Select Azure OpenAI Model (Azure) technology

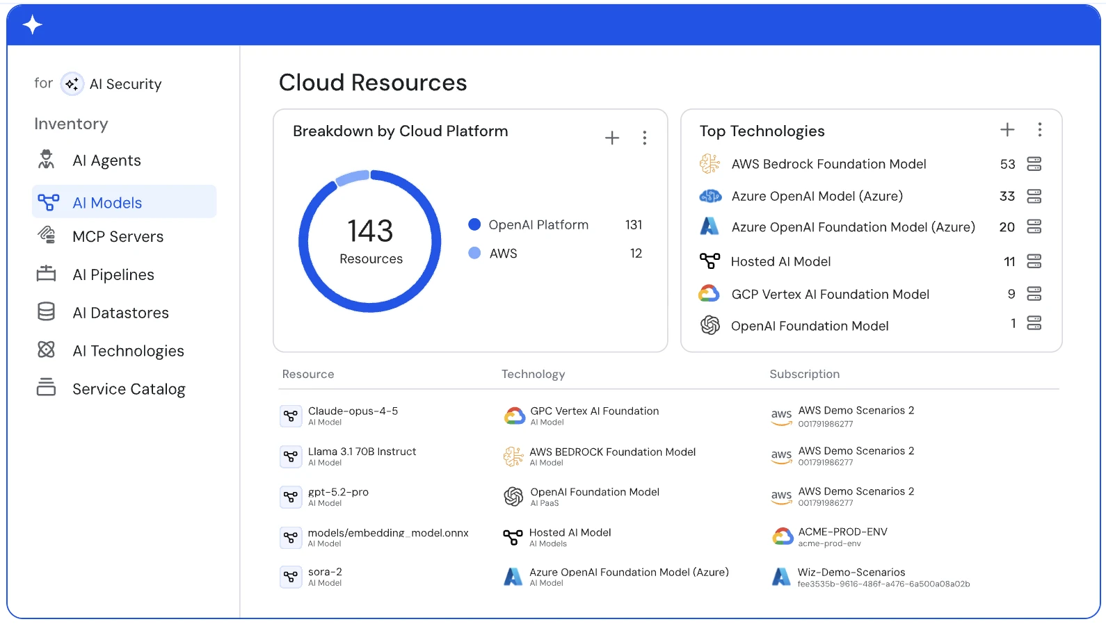pos(817,196)
